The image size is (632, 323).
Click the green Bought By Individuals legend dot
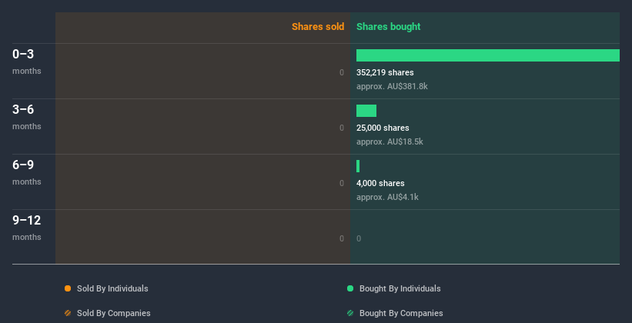coord(350,288)
